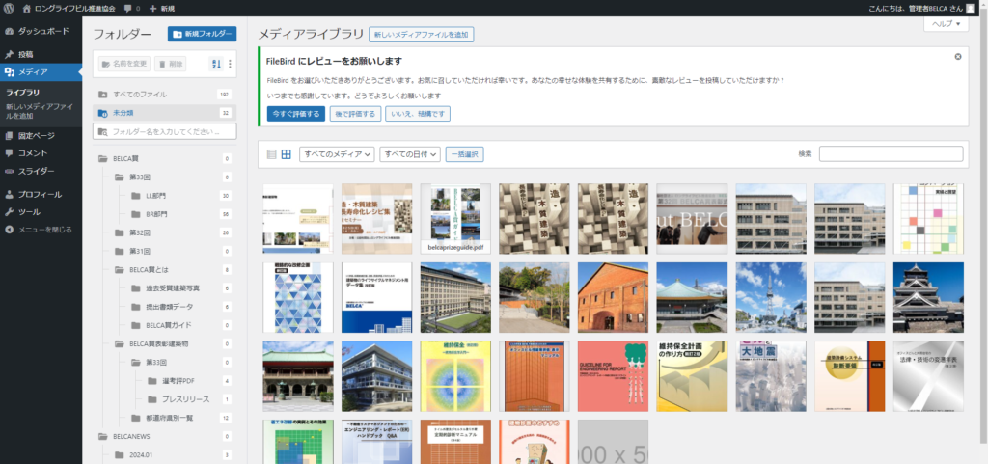Click いいえ、結構です button

[418, 114]
